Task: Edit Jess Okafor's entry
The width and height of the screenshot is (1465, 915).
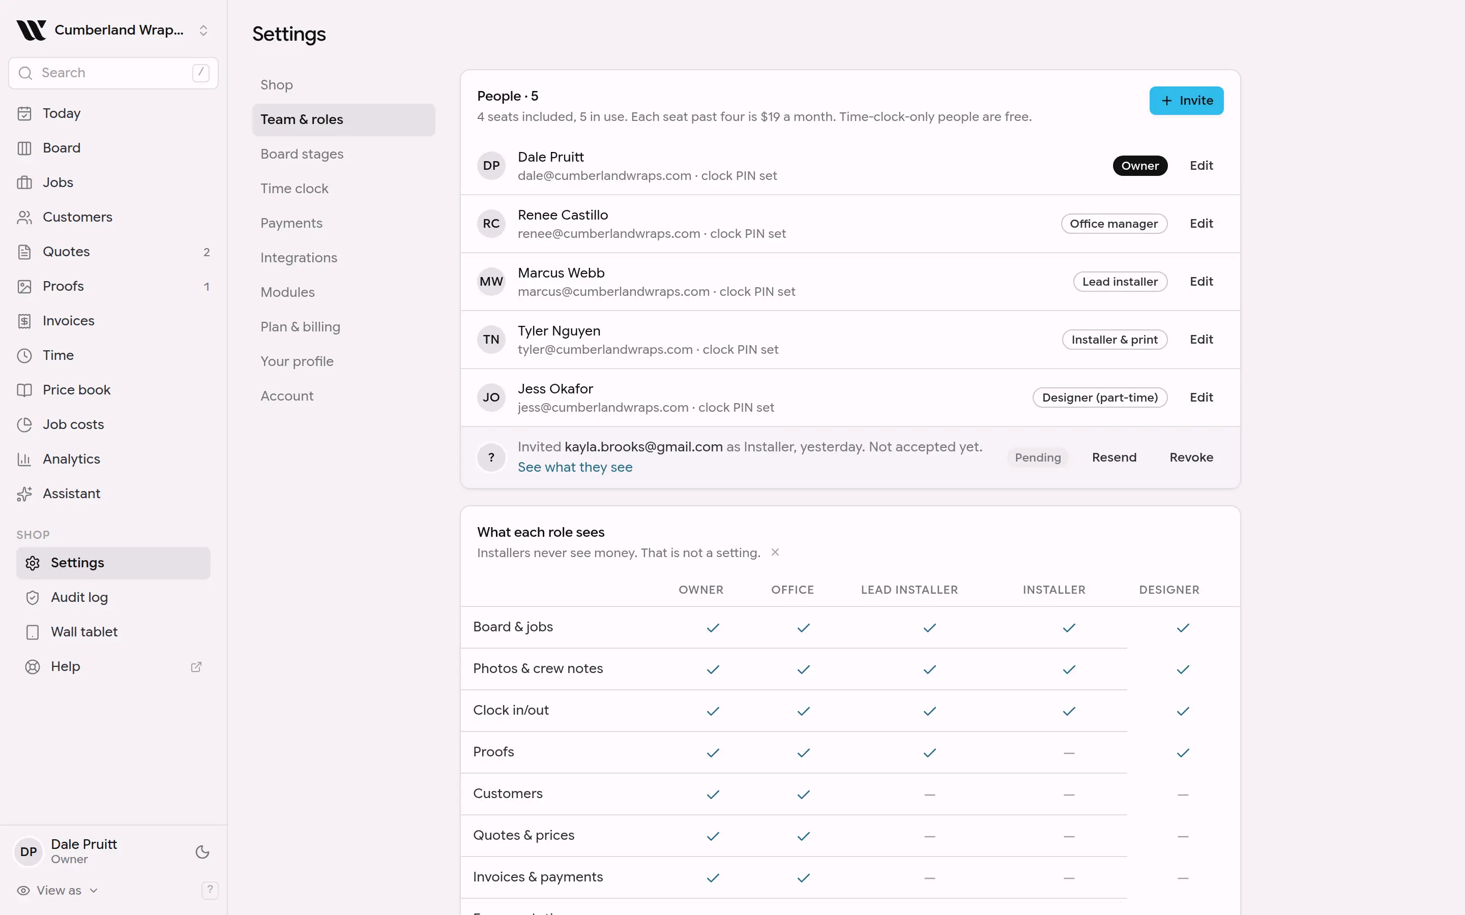Action: click(x=1201, y=398)
